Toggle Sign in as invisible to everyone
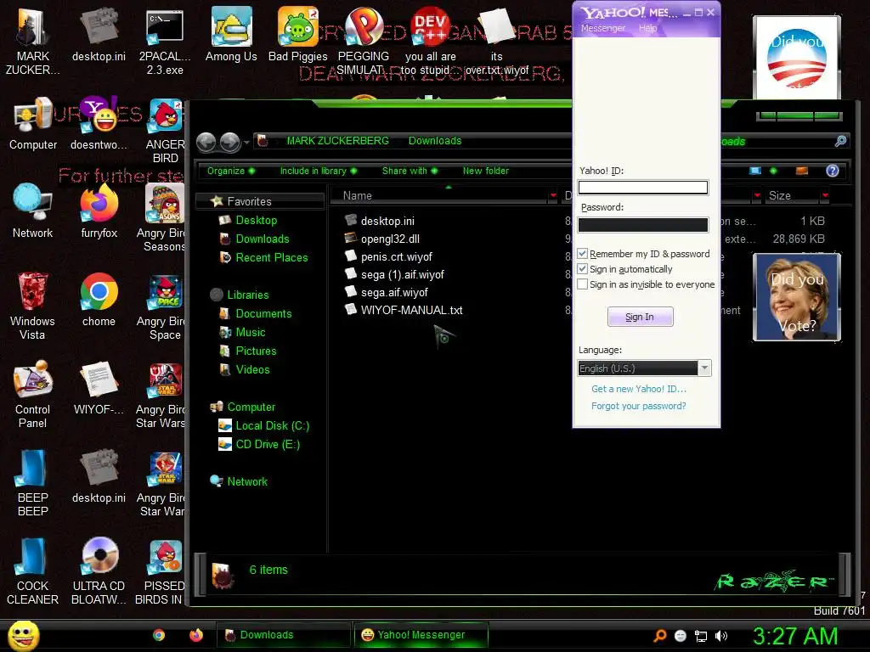The width and height of the screenshot is (870, 652). coord(583,284)
